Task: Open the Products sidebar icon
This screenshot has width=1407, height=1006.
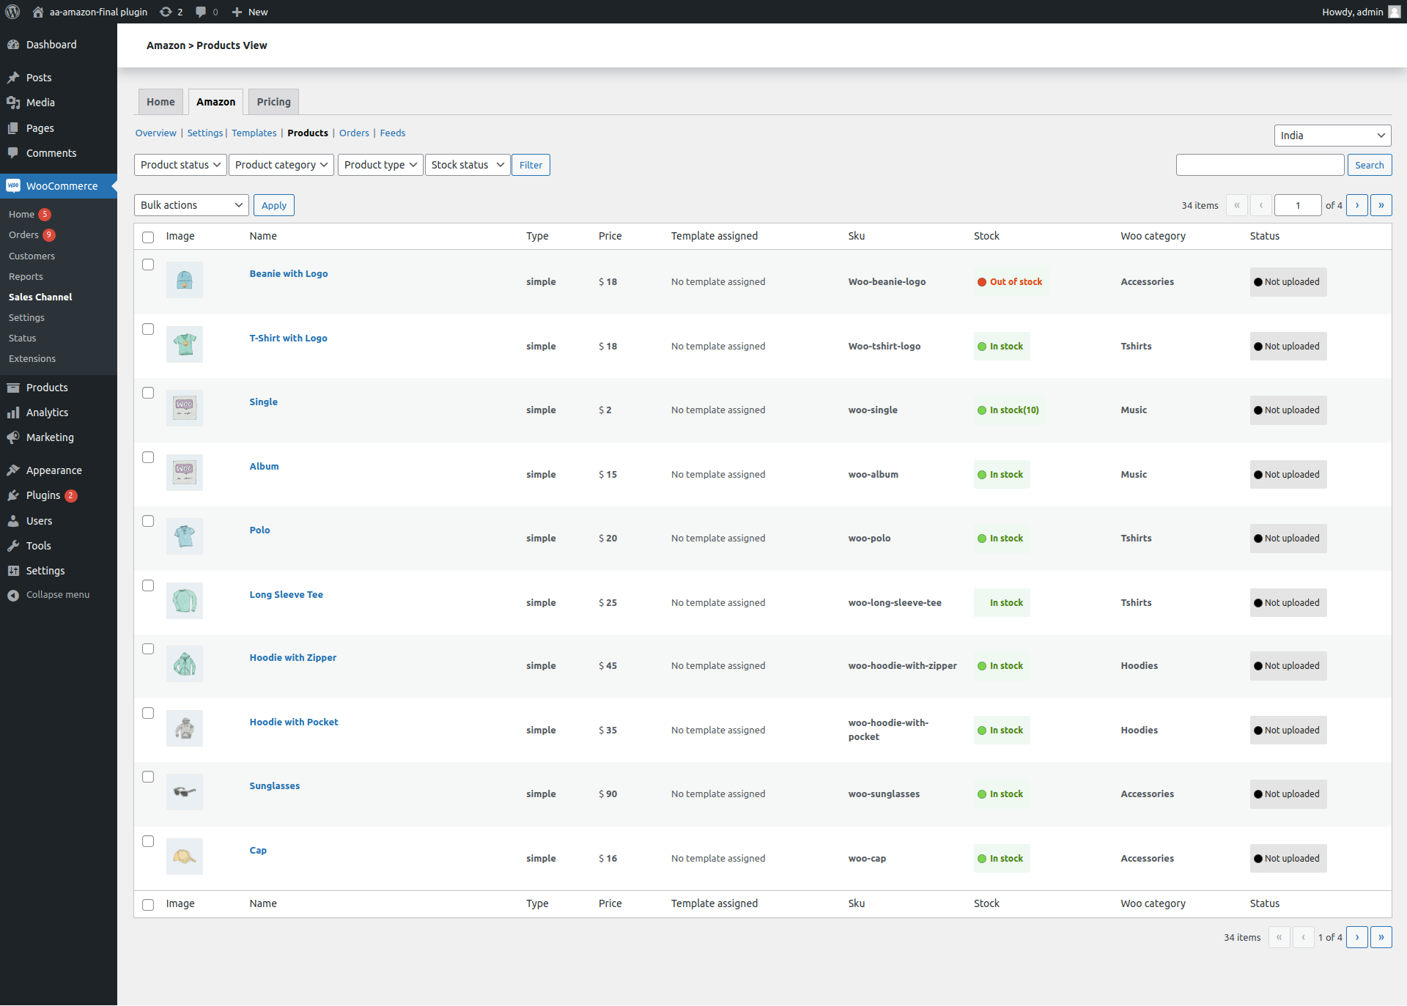Action: coord(13,388)
